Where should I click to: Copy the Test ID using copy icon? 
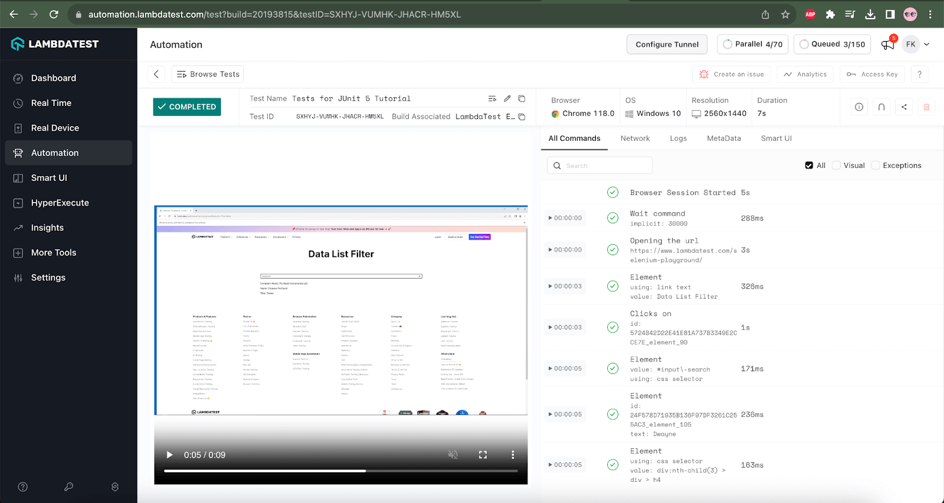click(x=522, y=117)
